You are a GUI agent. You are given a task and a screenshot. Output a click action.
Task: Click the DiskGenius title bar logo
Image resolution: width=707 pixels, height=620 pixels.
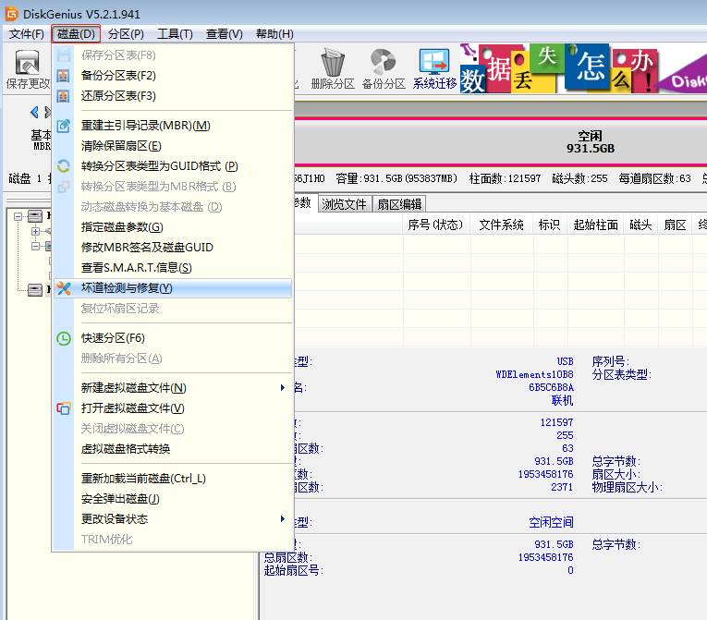11,14
